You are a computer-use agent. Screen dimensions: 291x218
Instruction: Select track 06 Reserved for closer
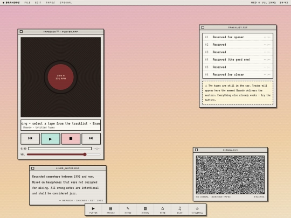(238, 74)
